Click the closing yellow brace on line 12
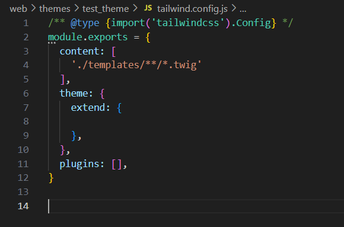 click(x=51, y=178)
